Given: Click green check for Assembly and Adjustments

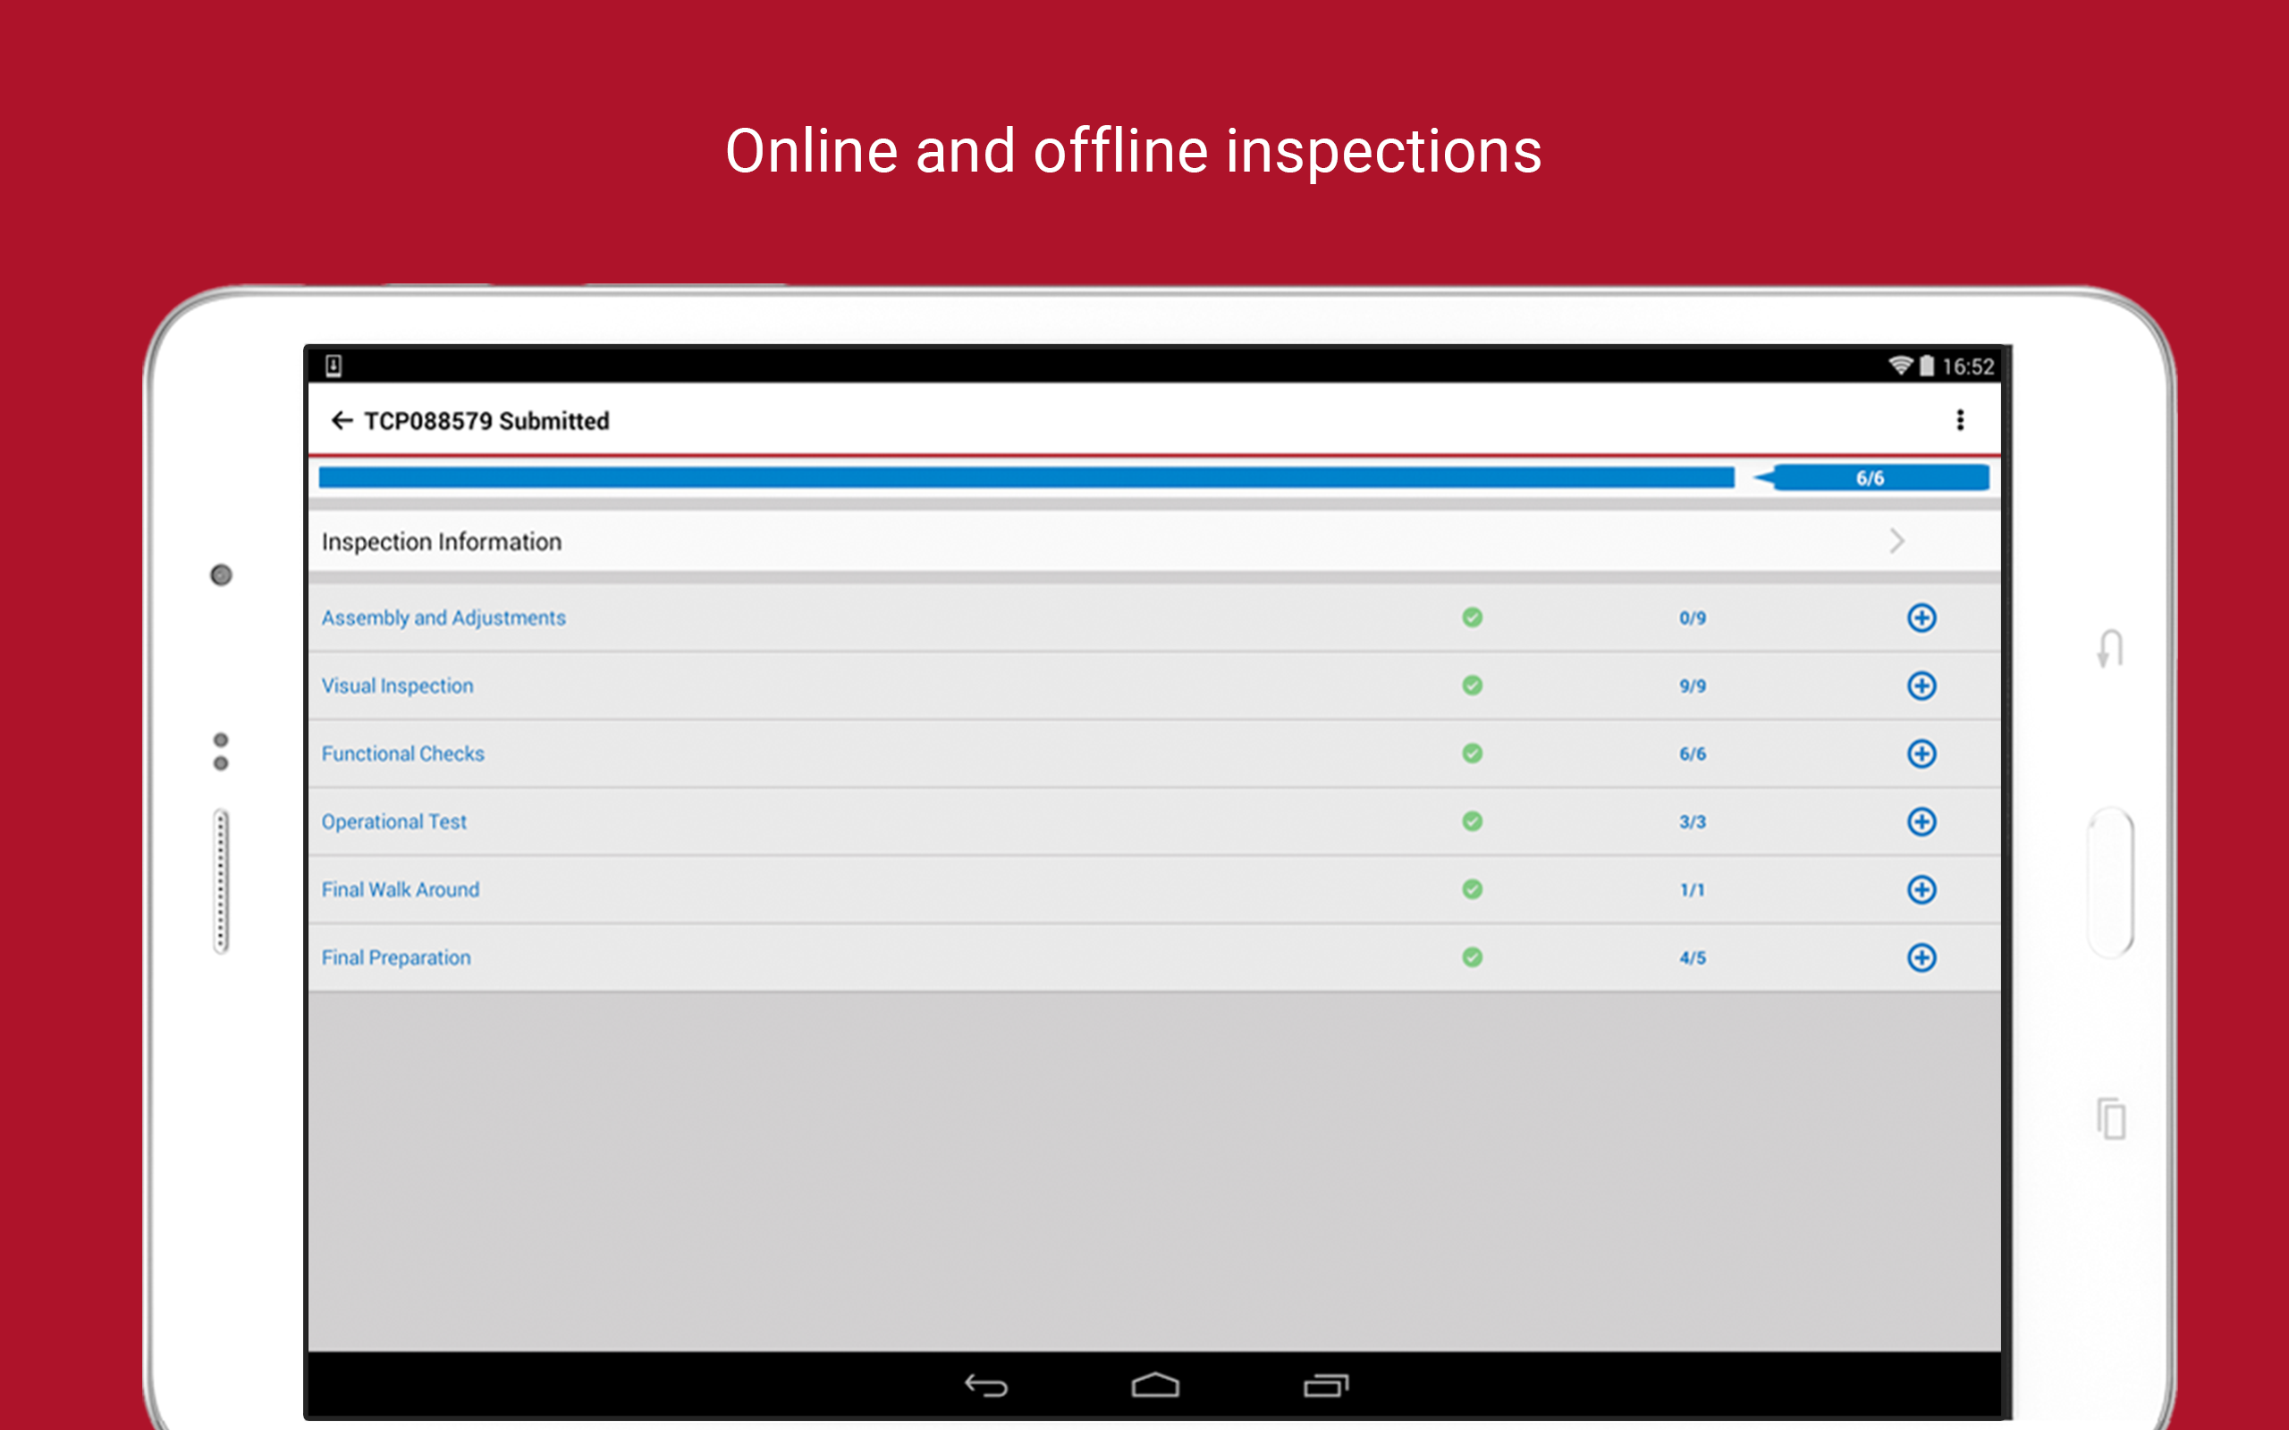Looking at the screenshot, I should (1472, 618).
